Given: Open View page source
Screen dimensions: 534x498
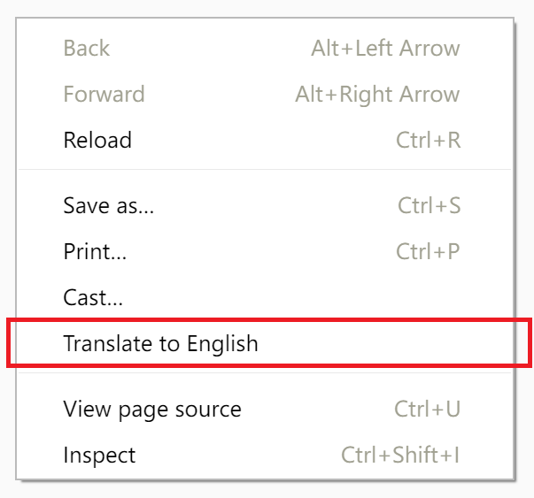Looking at the screenshot, I should tap(151, 410).
